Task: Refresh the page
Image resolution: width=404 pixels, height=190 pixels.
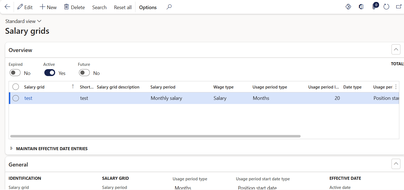Action: [x=386, y=7]
